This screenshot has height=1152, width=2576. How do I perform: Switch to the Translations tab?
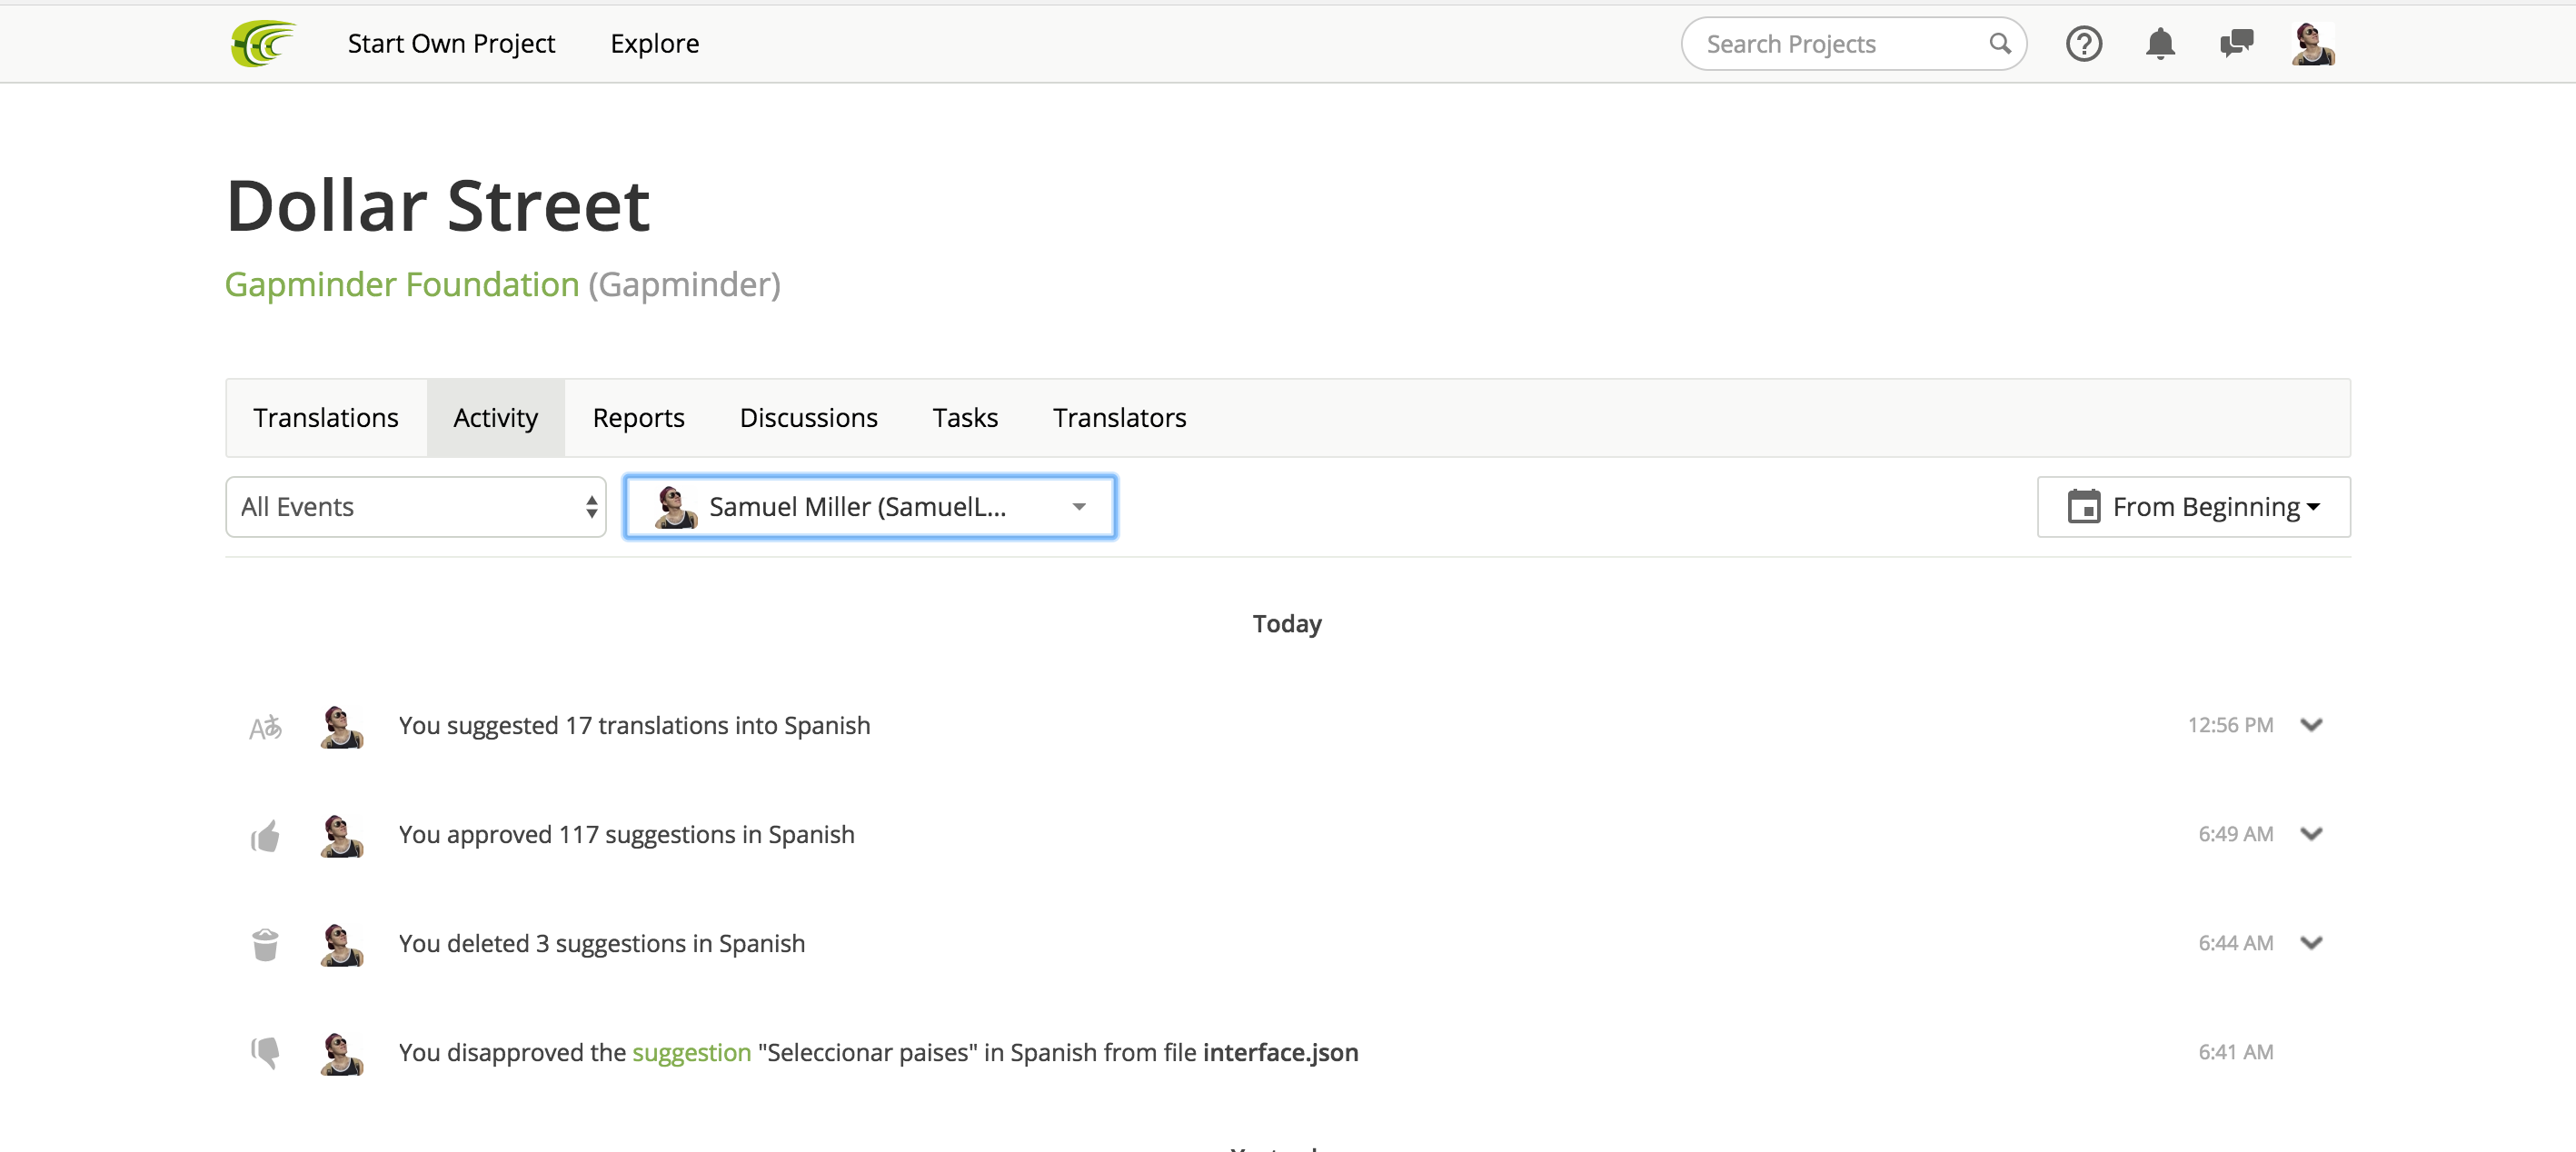pyautogui.click(x=326, y=418)
